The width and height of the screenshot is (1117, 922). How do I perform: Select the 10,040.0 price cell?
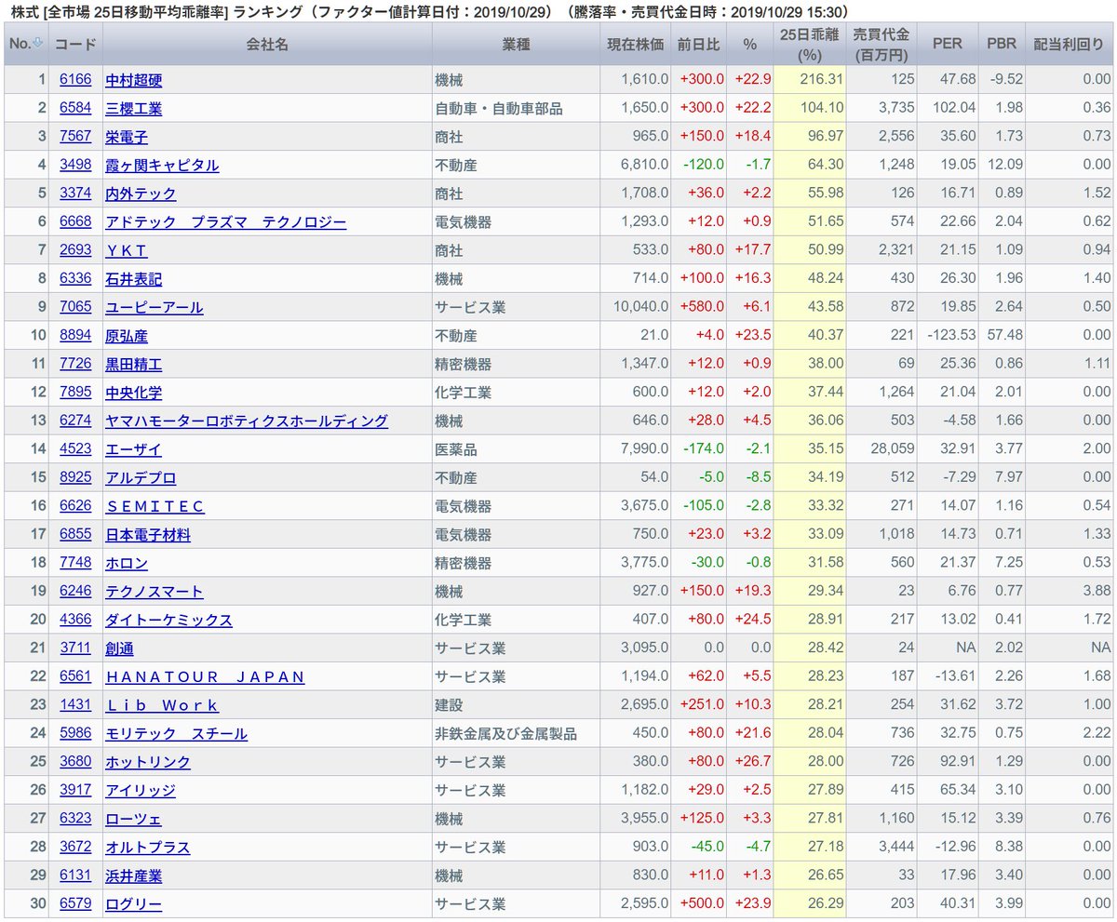pyautogui.click(x=635, y=307)
